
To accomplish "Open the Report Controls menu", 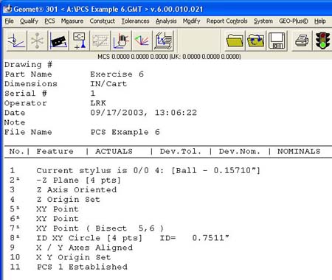I will (226, 21).
